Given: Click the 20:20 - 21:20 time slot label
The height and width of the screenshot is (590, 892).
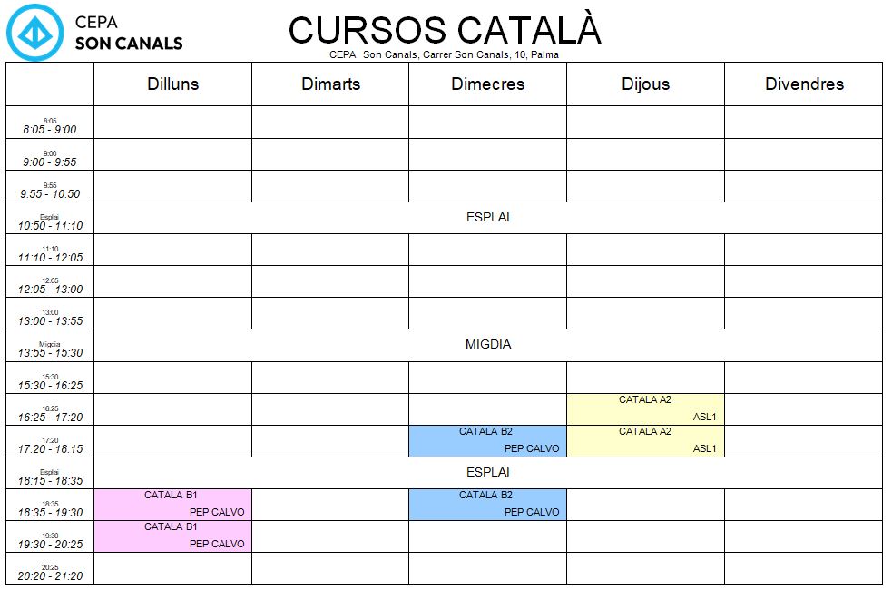Looking at the screenshot, I should click(x=50, y=575).
